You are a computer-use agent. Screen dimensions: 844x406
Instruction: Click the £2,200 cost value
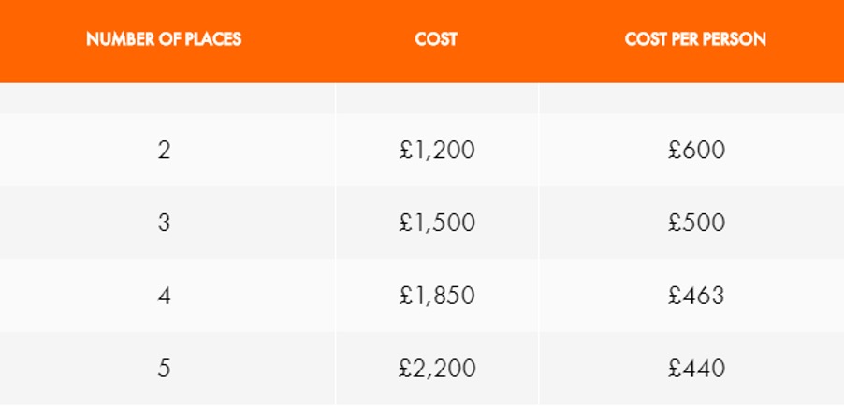tap(437, 369)
